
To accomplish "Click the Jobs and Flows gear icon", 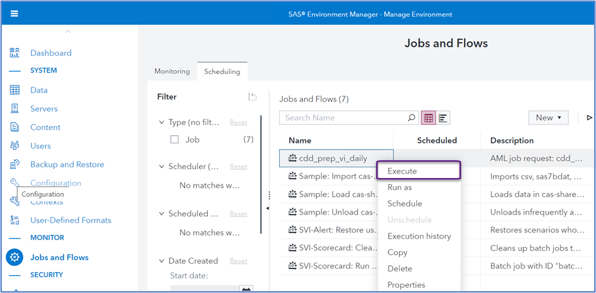I will 15,257.
